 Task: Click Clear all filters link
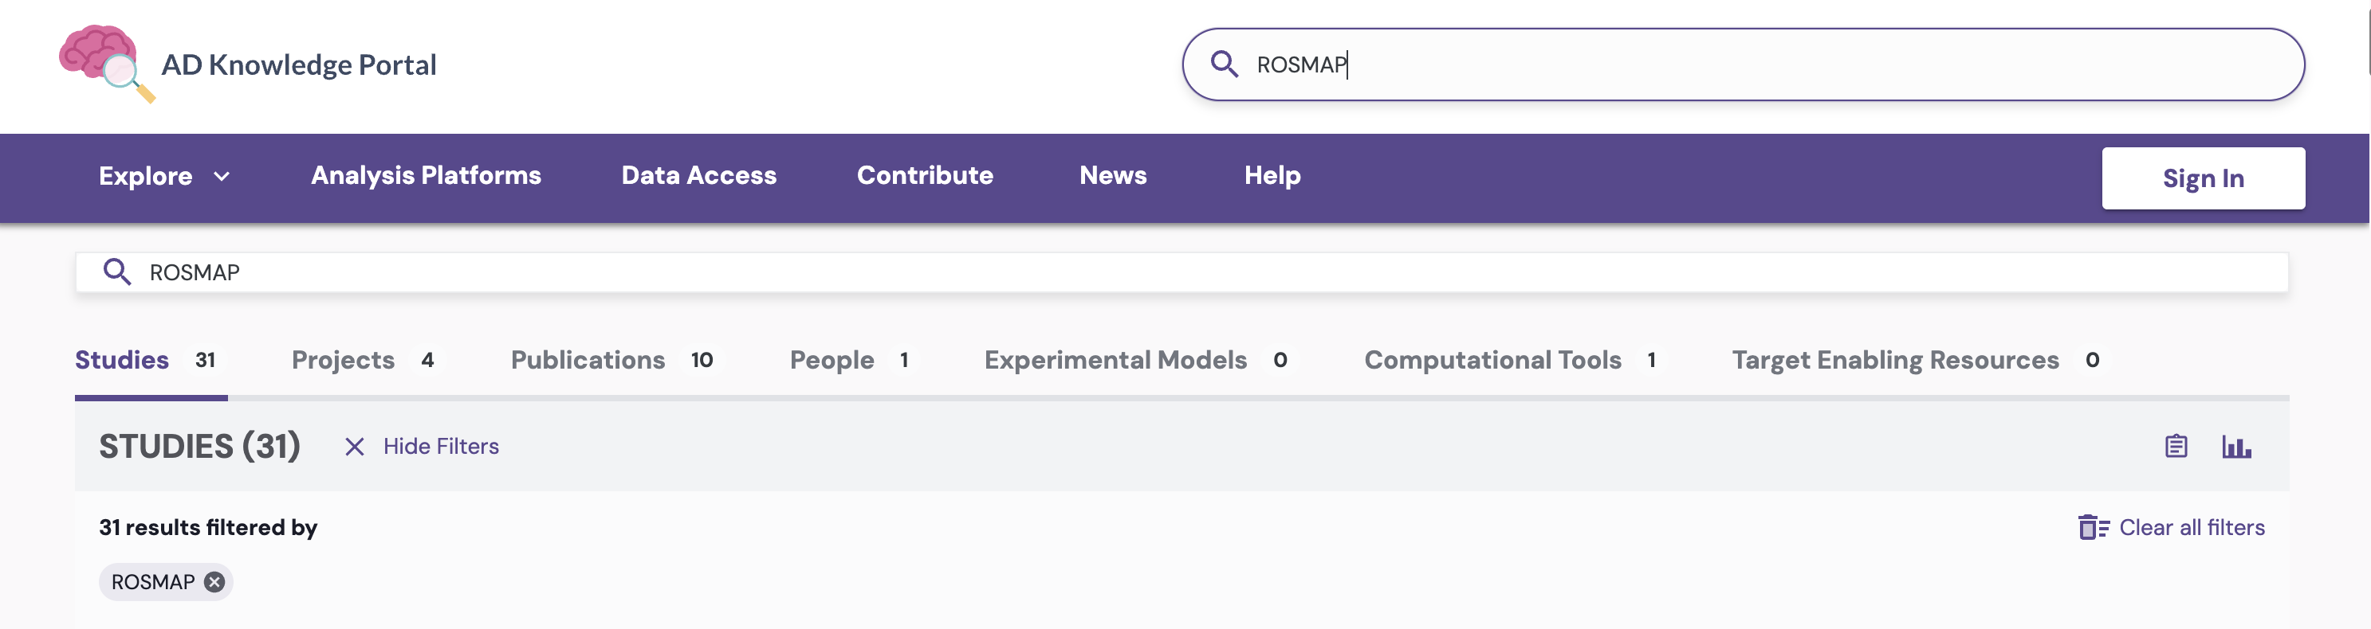(x=2192, y=527)
